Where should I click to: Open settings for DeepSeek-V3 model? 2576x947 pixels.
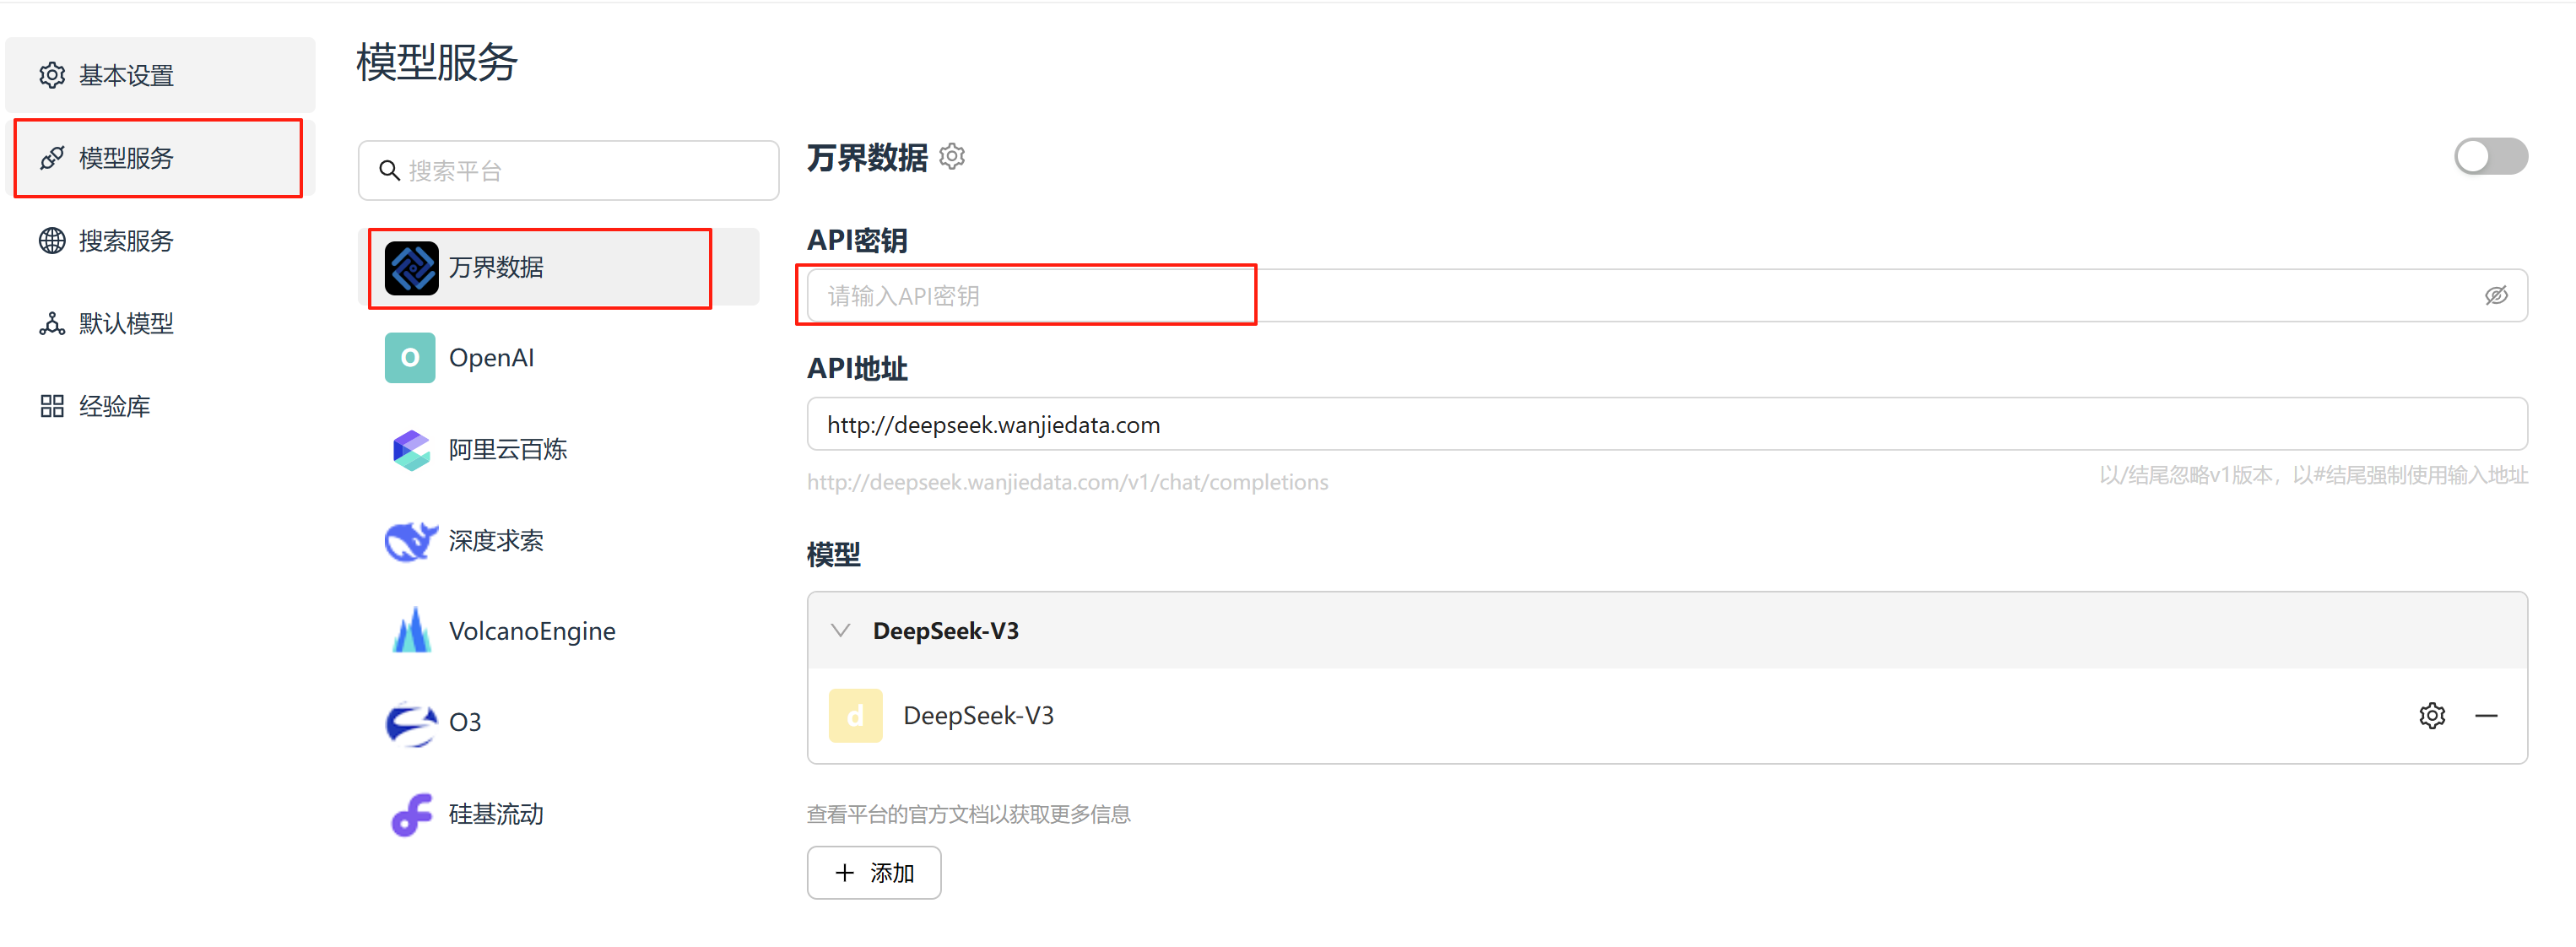[x=2432, y=716]
